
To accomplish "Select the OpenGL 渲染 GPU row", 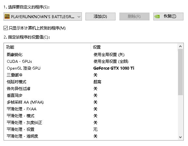I will [91, 68].
